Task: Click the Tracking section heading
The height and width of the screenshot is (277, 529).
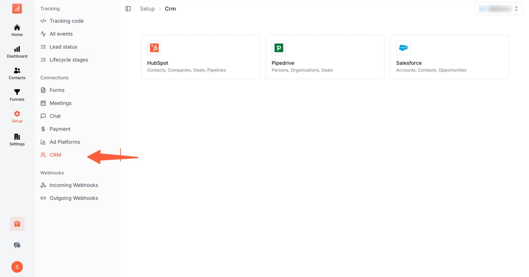Action: (x=50, y=9)
